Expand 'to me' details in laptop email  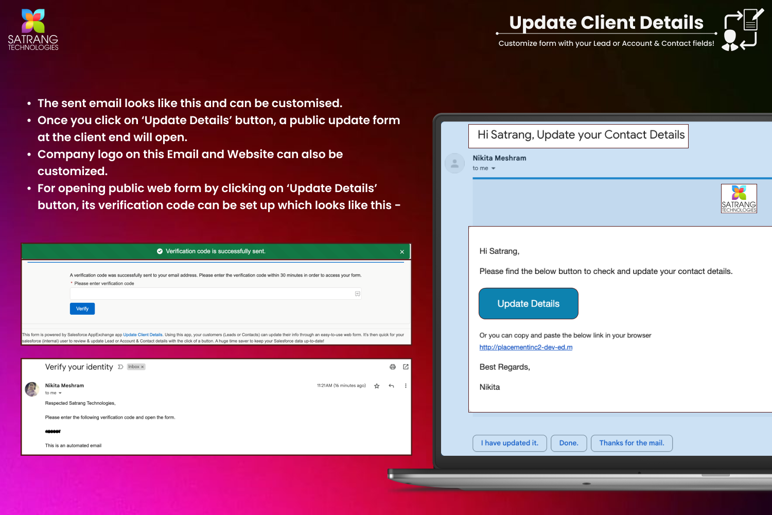[x=493, y=168]
